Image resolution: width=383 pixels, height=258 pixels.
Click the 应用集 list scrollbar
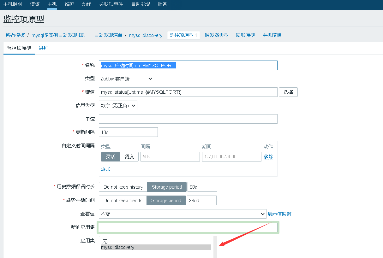pos(215,247)
